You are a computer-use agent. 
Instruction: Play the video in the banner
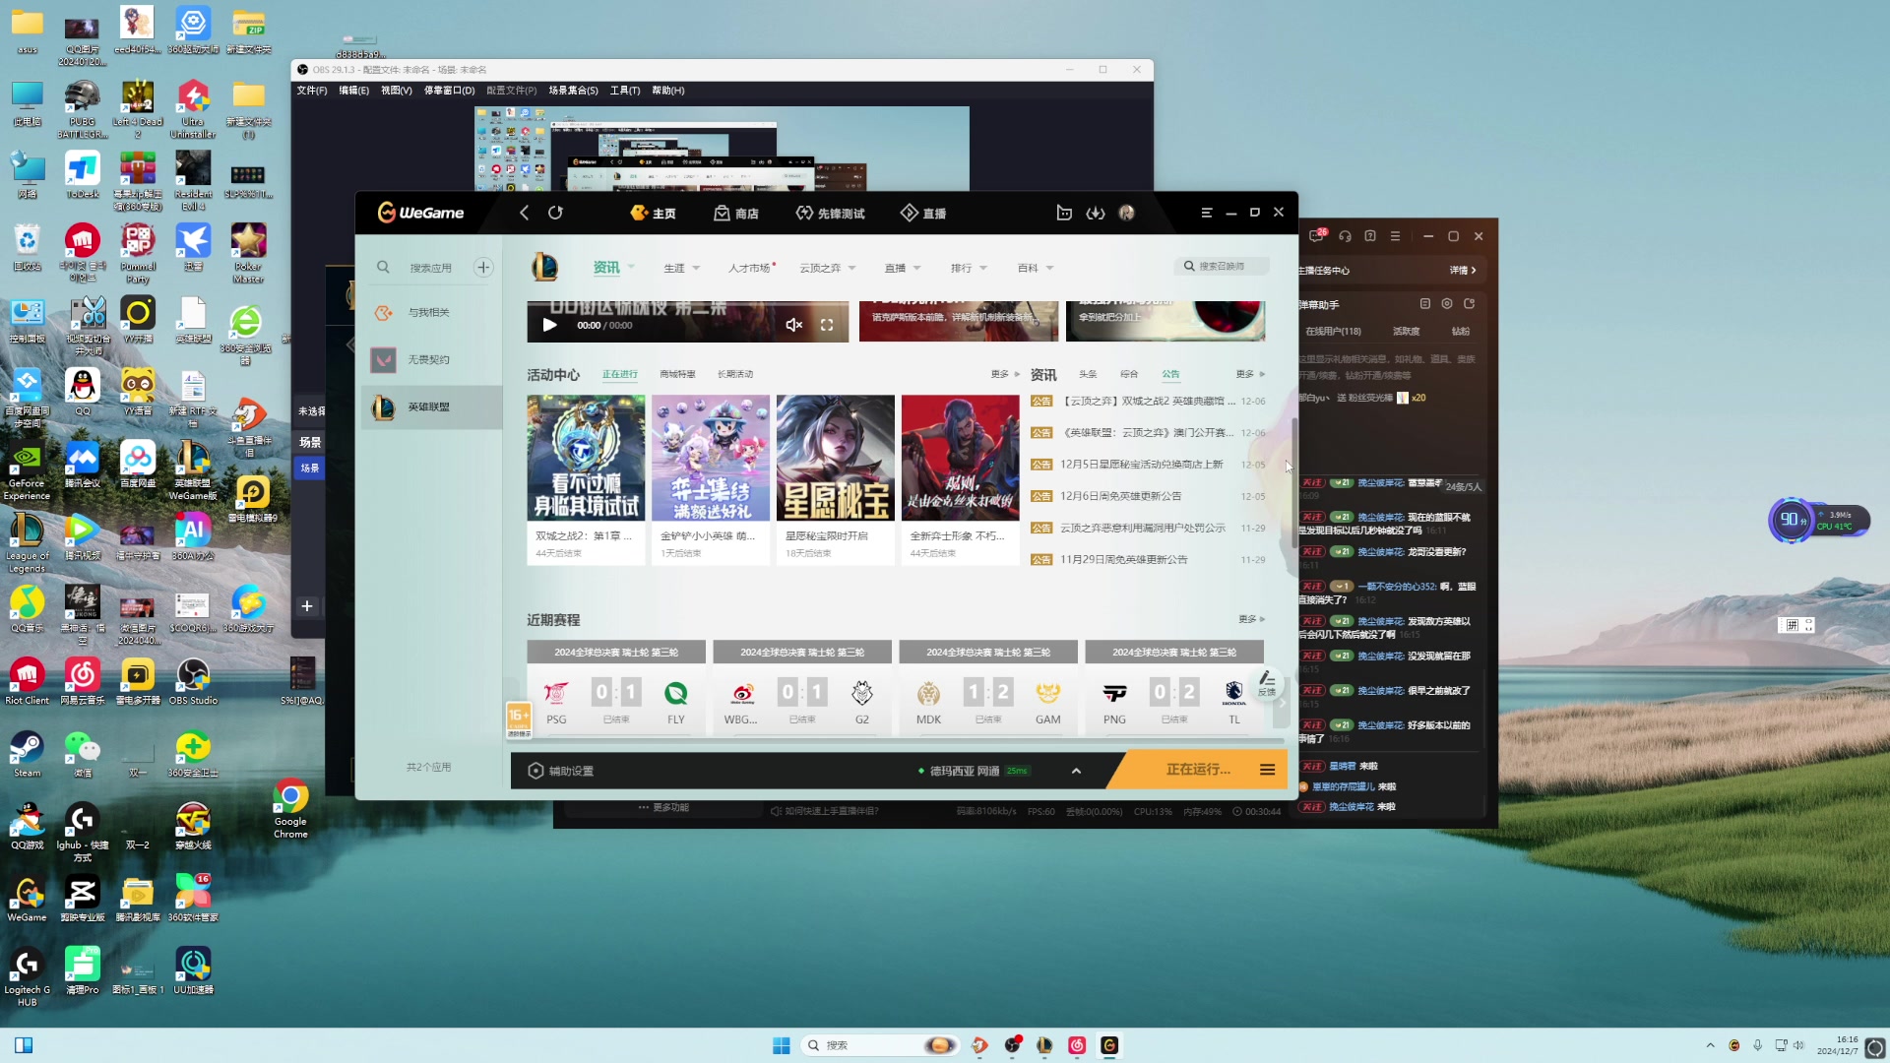[549, 325]
